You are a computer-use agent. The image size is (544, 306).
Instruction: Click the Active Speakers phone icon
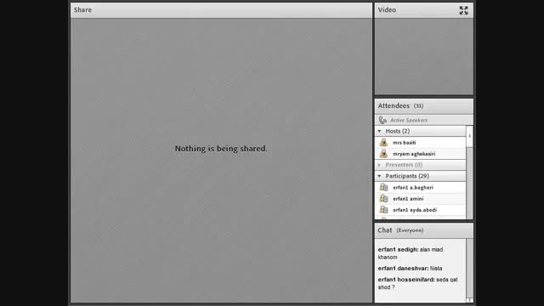click(382, 120)
